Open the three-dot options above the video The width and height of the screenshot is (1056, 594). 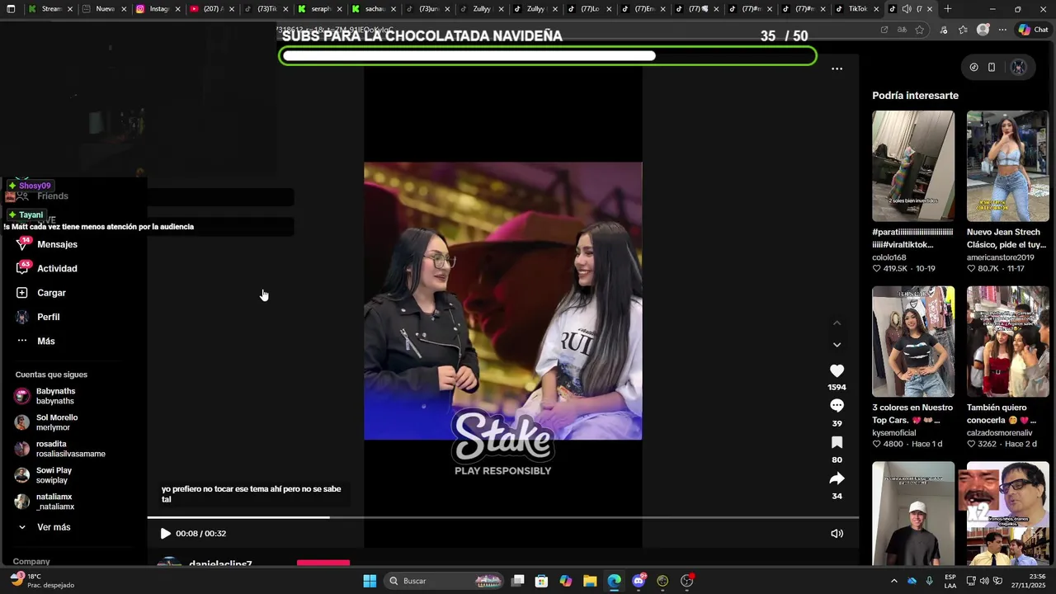tap(837, 69)
